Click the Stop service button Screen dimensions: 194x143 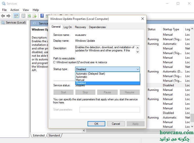click(x=85, y=92)
